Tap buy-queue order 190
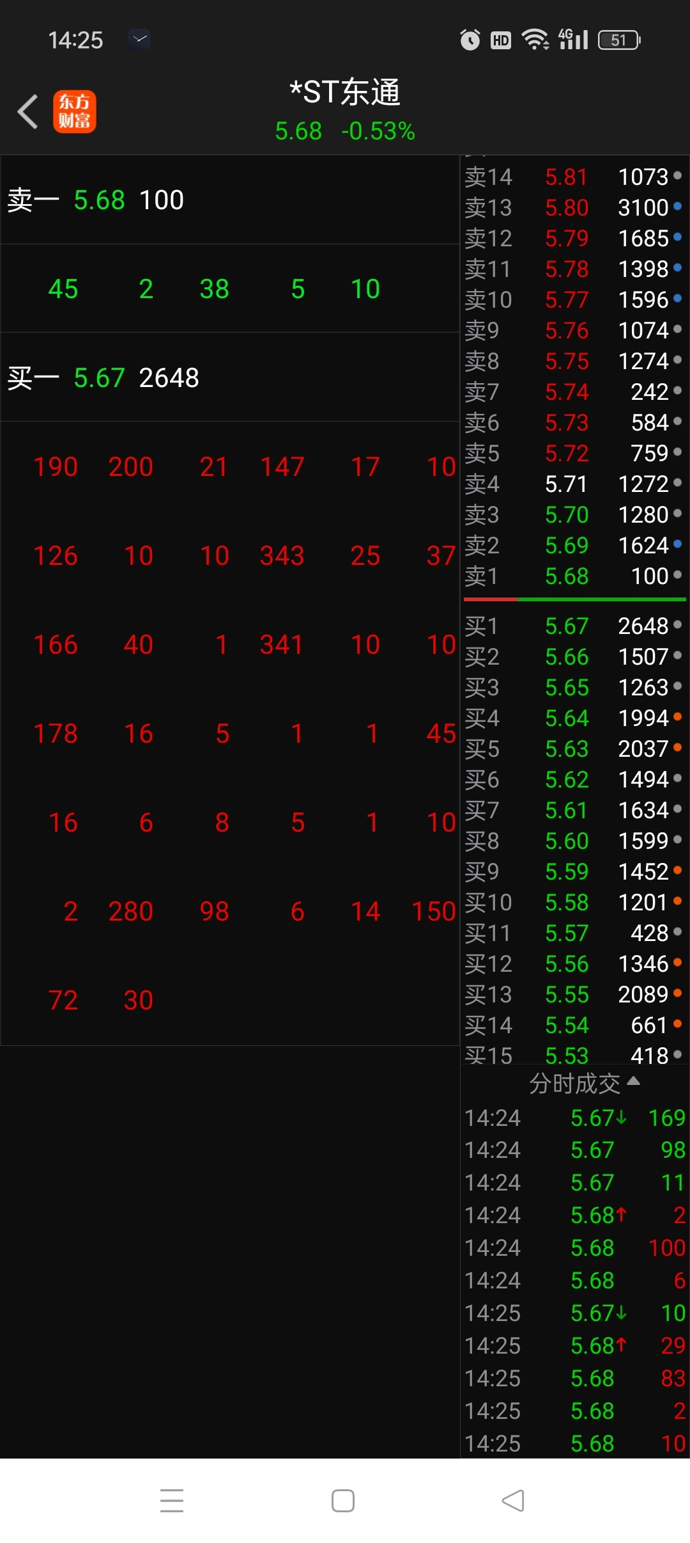690x1543 pixels. 56,466
